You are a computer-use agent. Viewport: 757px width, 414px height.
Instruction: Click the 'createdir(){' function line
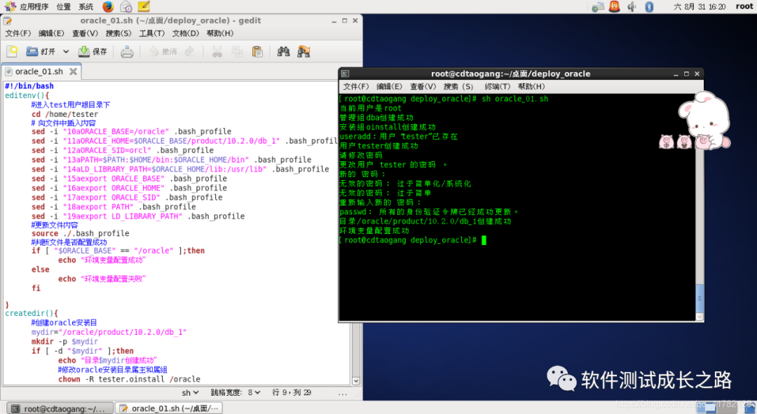[32, 313]
